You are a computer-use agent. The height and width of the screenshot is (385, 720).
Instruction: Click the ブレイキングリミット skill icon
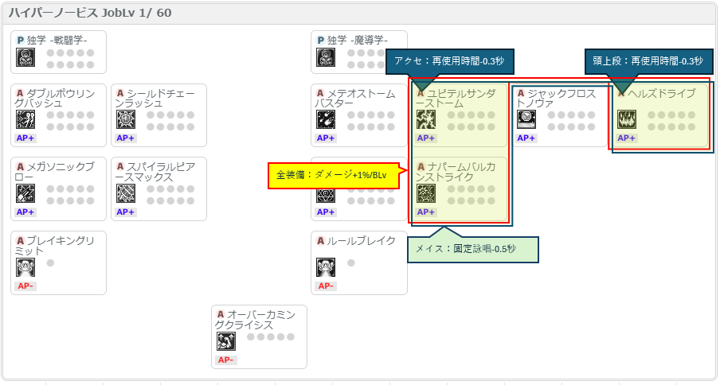pos(25,267)
